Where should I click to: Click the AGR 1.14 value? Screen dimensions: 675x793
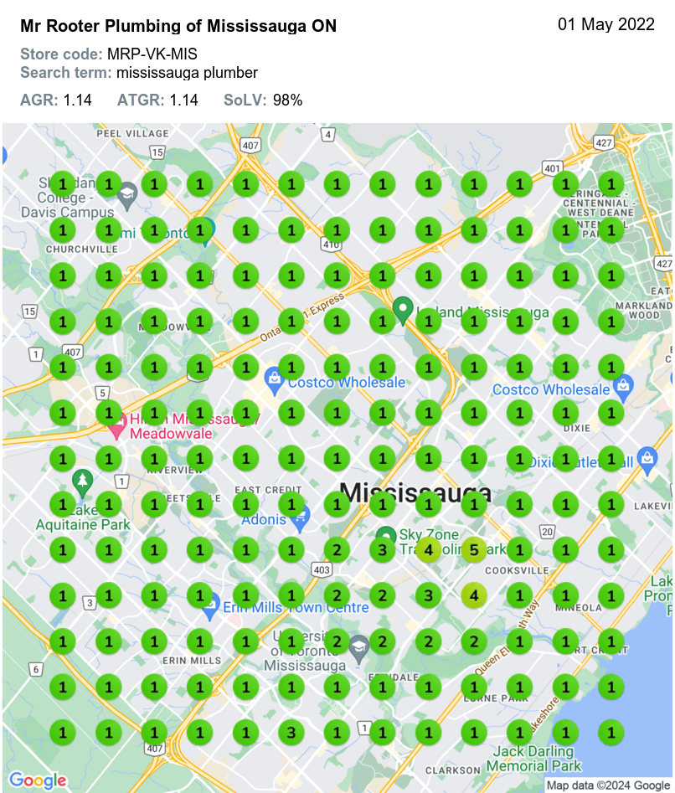77,100
